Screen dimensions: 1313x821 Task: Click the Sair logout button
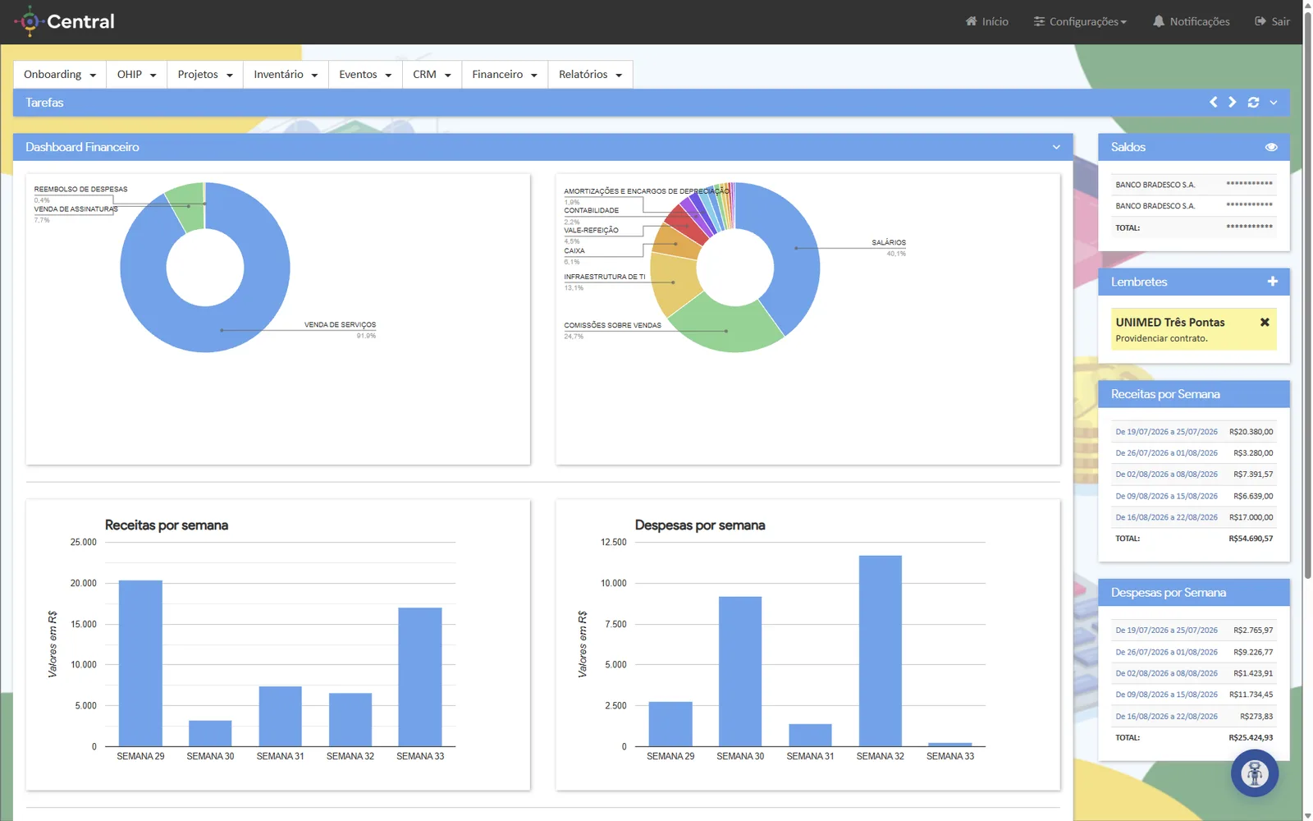click(1272, 21)
